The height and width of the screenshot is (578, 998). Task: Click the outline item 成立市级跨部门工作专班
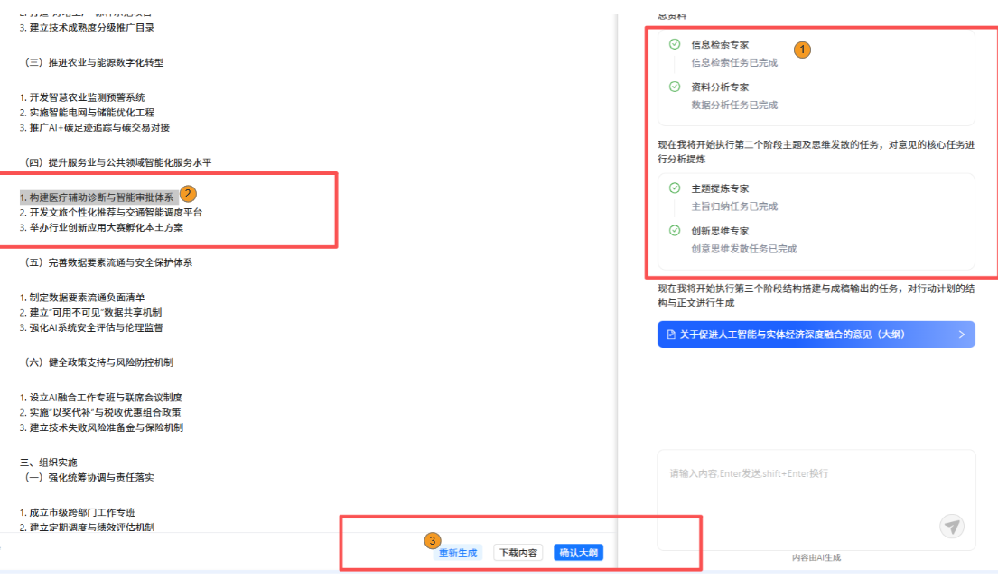(81, 512)
